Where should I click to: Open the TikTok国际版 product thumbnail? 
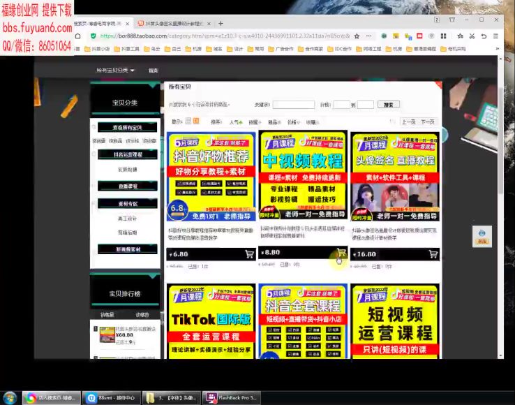tap(211, 321)
